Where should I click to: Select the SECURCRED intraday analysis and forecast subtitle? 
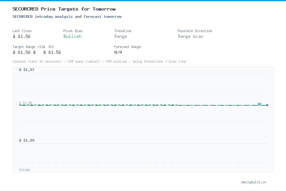coord(67,17)
